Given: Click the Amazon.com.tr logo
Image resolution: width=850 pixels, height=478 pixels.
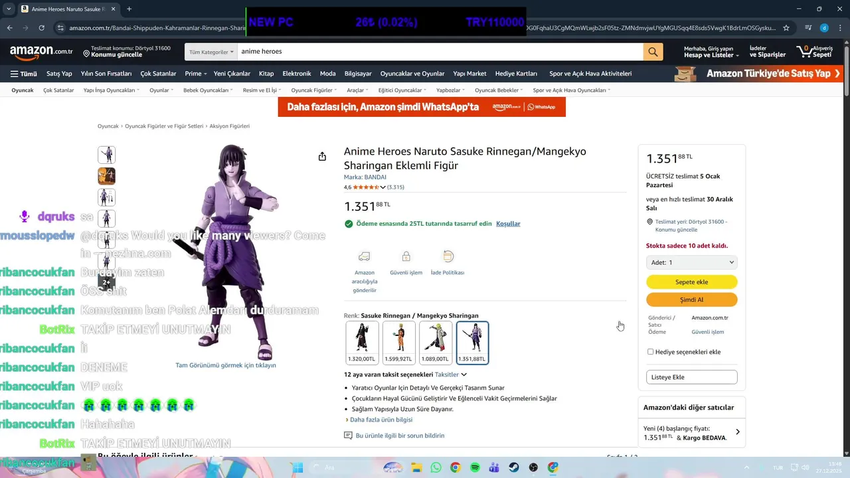Looking at the screenshot, I should [41, 52].
